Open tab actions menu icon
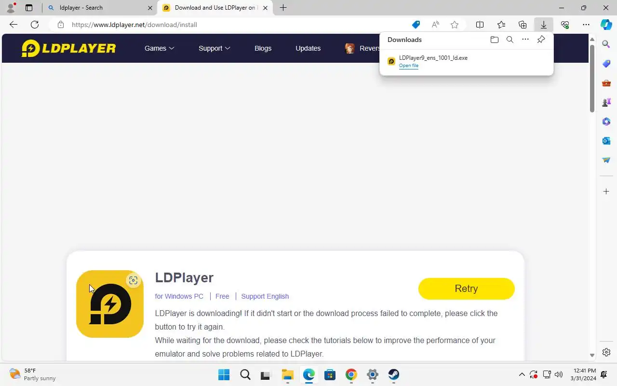The height and width of the screenshot is (386, 617). pyautogui.click(x=29, y=8)
